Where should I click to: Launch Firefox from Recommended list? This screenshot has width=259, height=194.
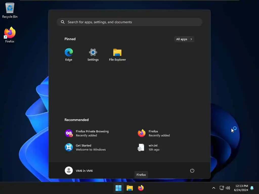[x=154, y=133]
